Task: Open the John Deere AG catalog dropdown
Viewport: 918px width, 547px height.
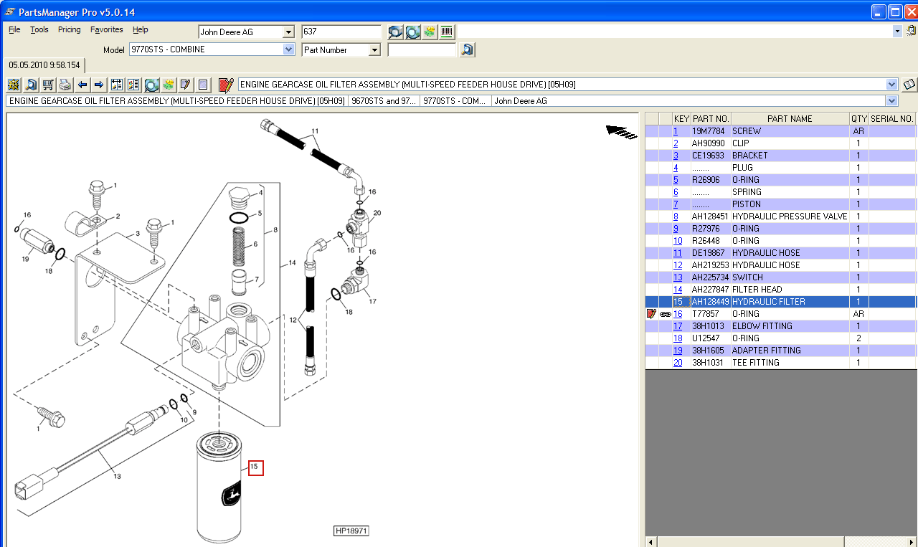Action: (288, 32)
